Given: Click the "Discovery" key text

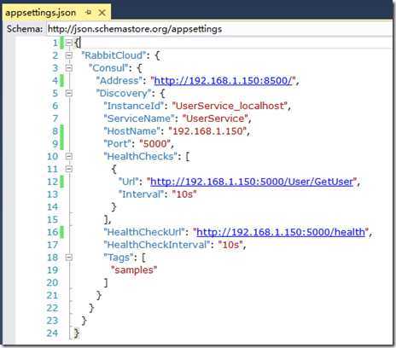Looking at the screenshot, I should (124, 93).
